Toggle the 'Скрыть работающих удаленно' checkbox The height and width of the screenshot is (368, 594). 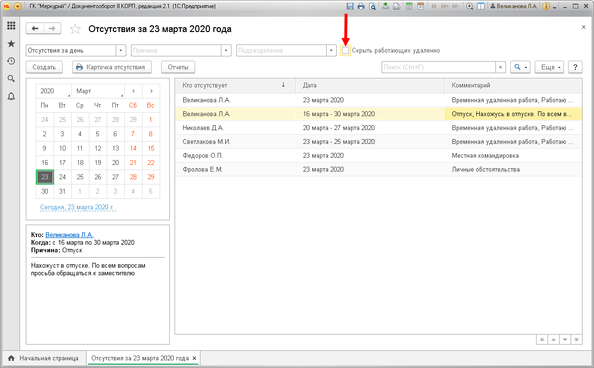coord(345,50)
